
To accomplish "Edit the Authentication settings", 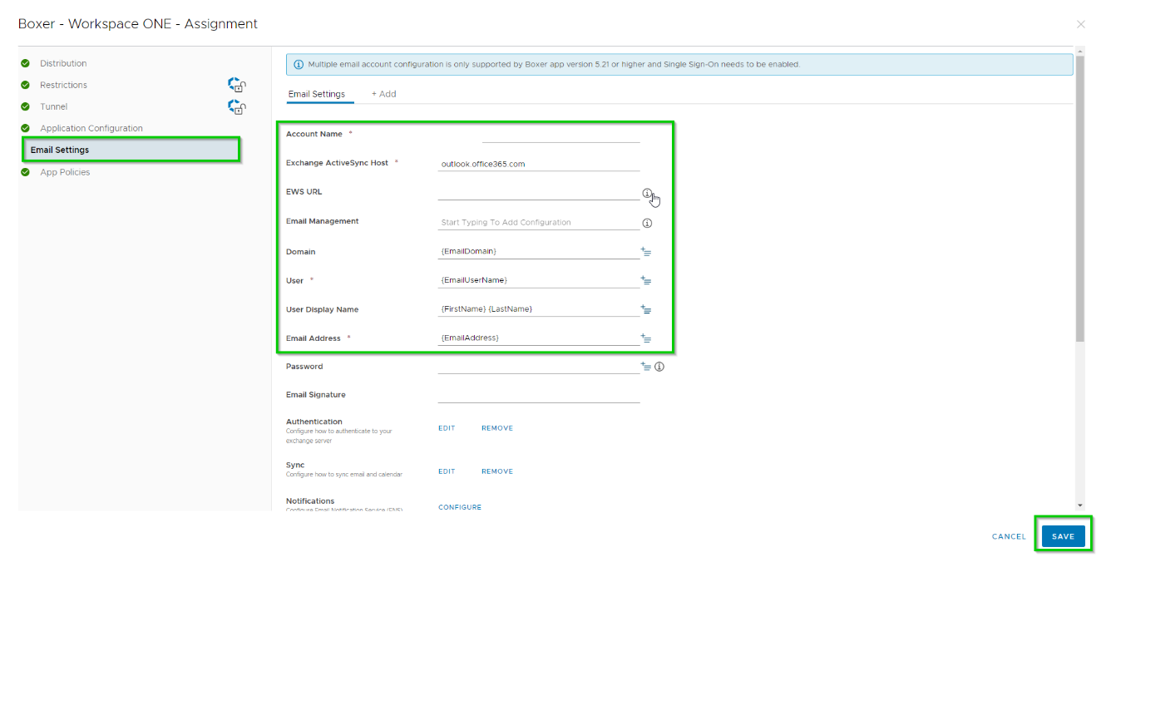I will 446,427.
